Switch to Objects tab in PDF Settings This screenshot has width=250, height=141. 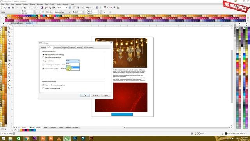click(65, 47)
